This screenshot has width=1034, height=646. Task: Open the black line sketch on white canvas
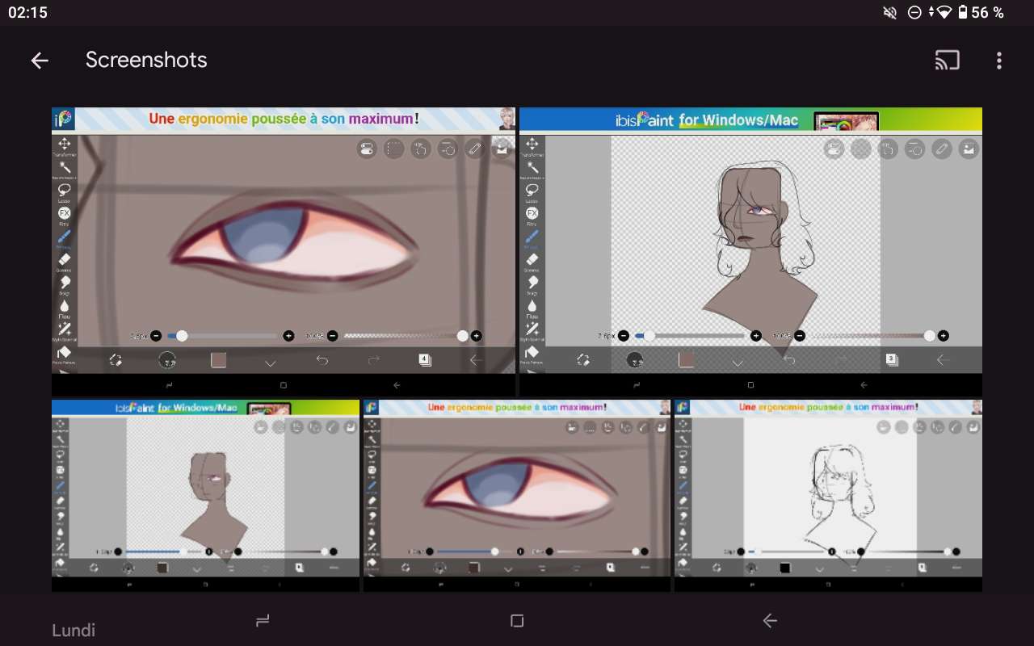(828, 496)
